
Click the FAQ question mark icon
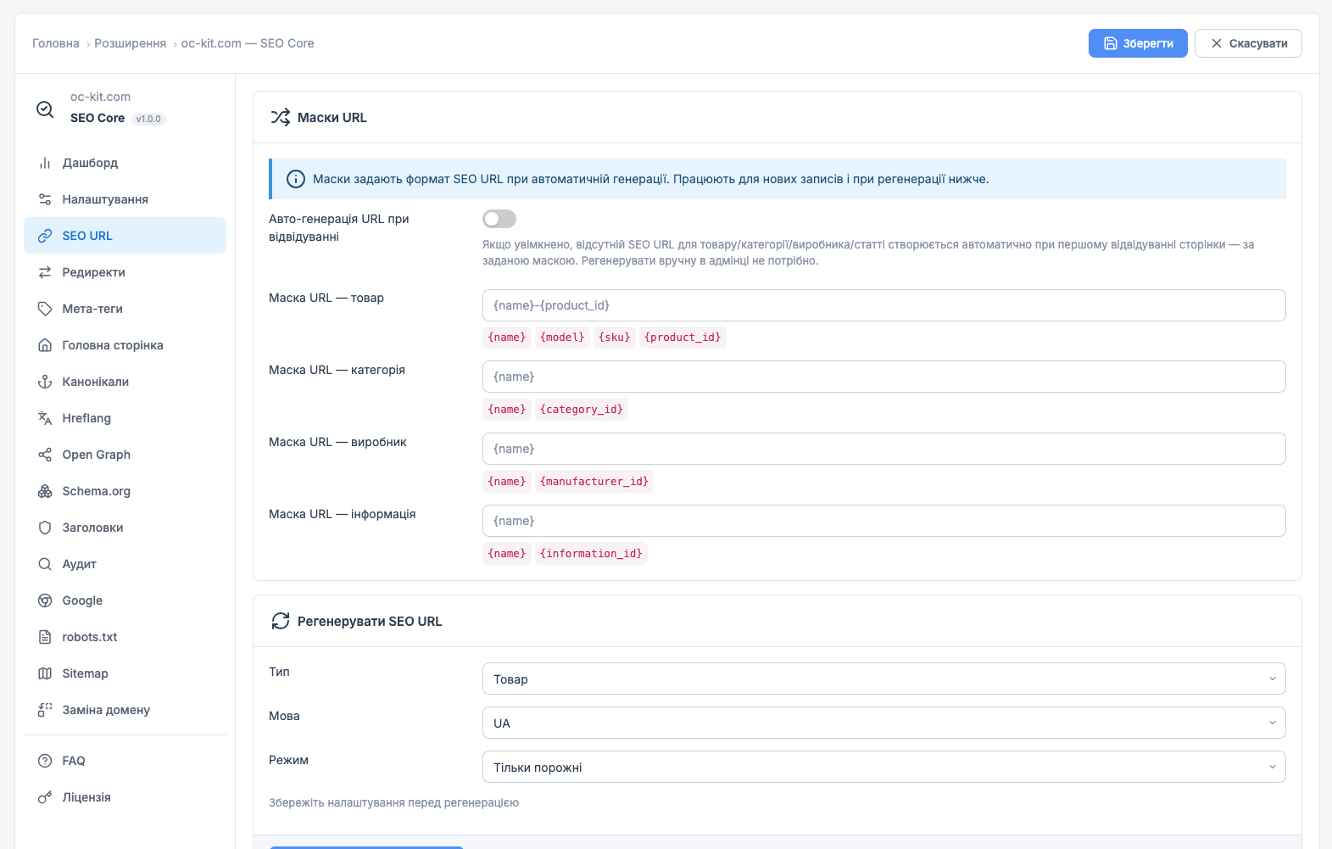click(45, 761)
